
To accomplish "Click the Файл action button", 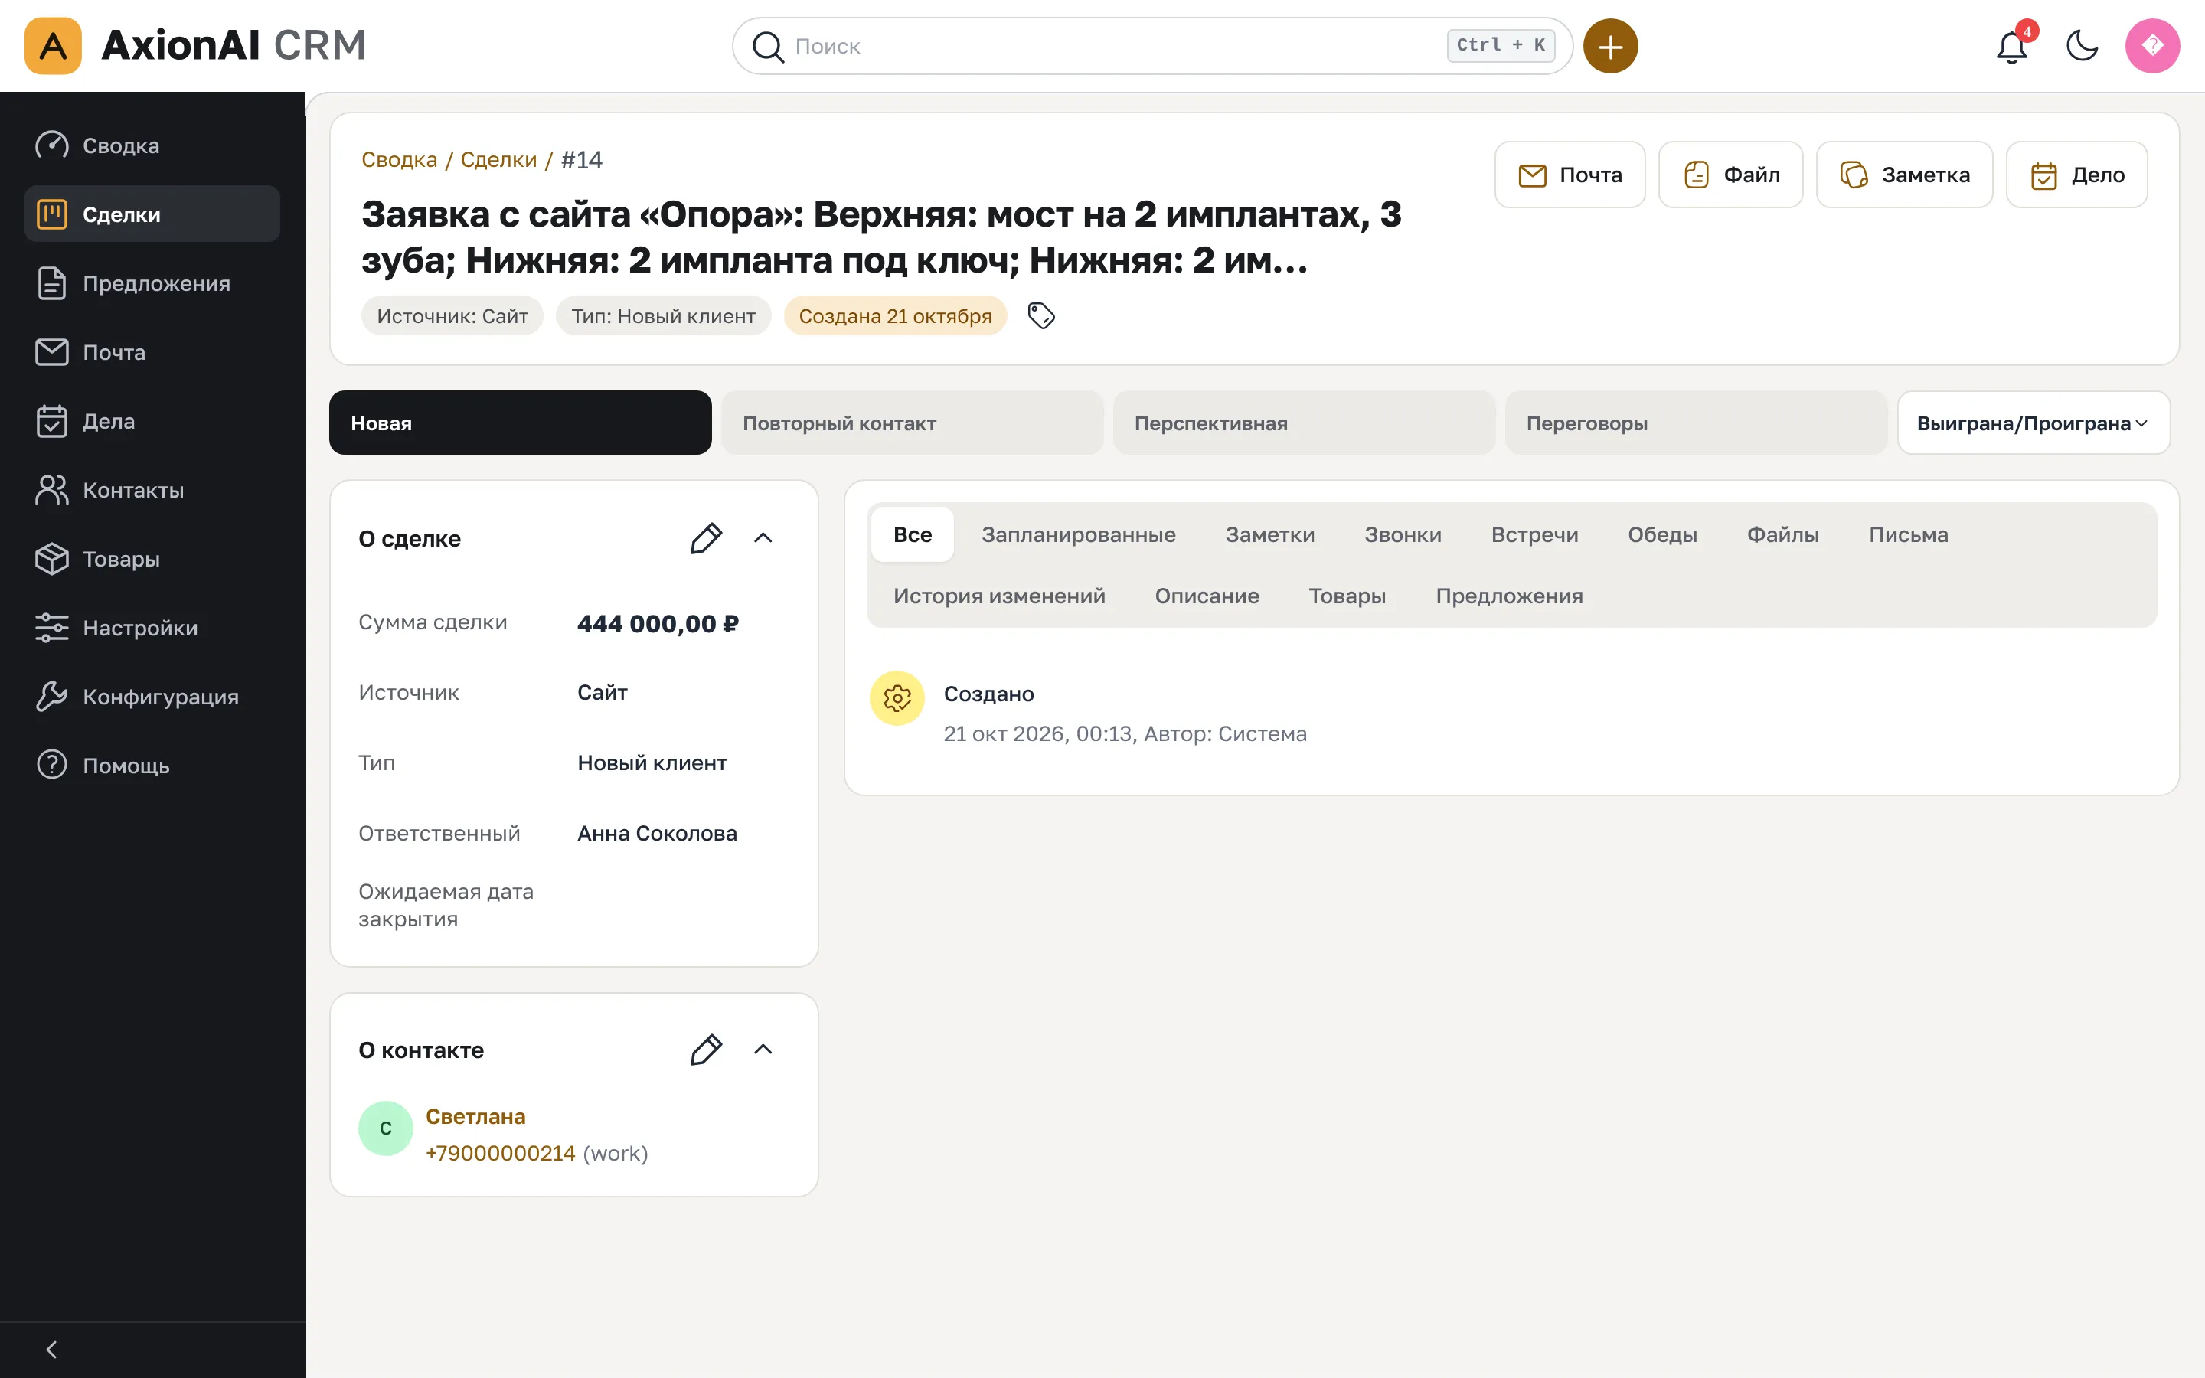I will (x=1730, y=175).
